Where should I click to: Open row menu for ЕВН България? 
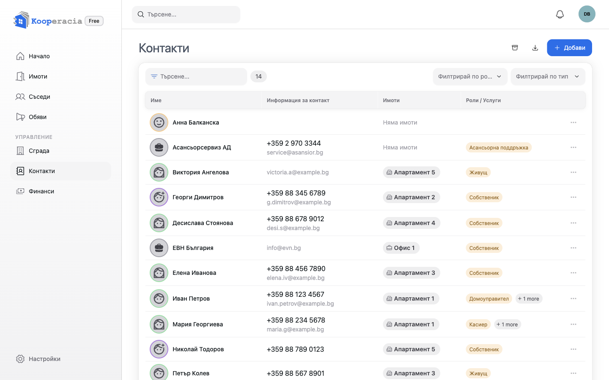click(573, 248)
